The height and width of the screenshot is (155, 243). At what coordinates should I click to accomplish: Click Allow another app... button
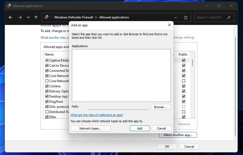178,135
